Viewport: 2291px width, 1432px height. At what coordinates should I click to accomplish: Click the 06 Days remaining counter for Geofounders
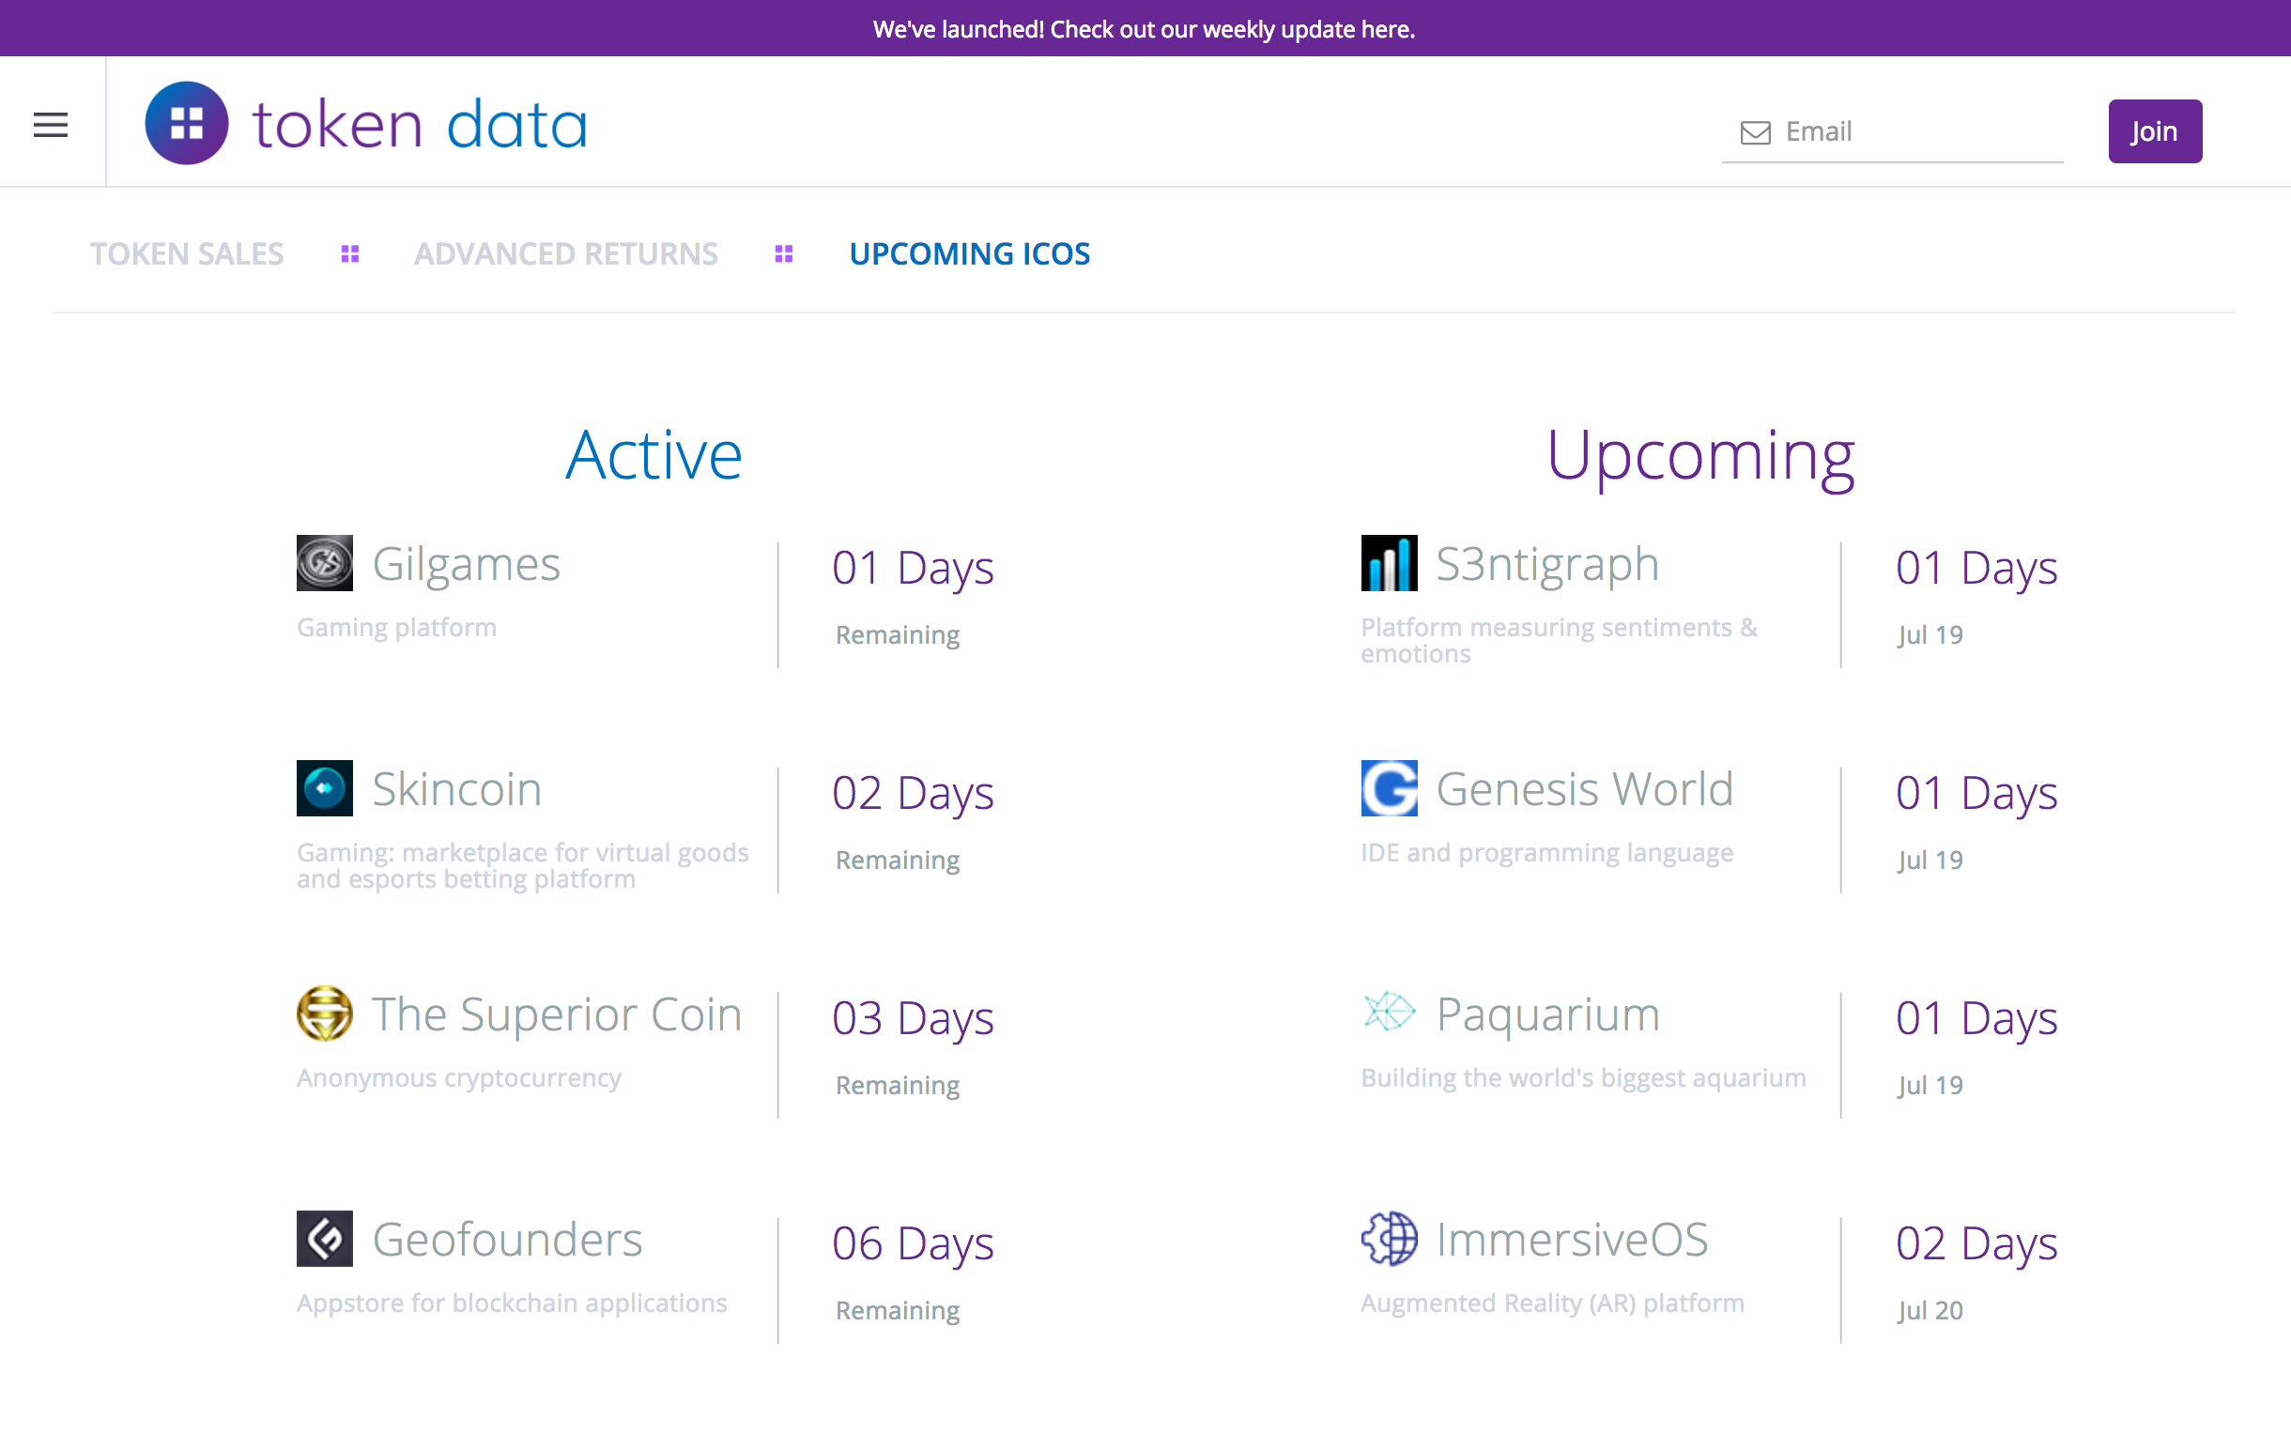912,1243
